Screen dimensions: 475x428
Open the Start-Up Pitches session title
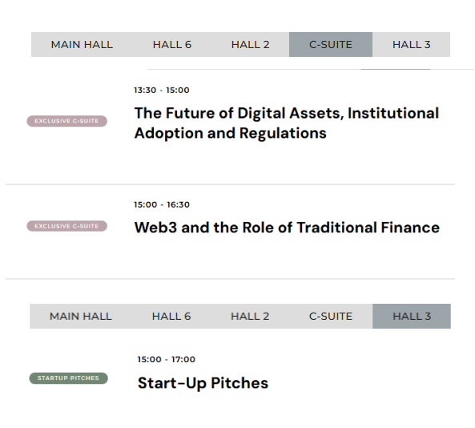click(x=203, y=383)
